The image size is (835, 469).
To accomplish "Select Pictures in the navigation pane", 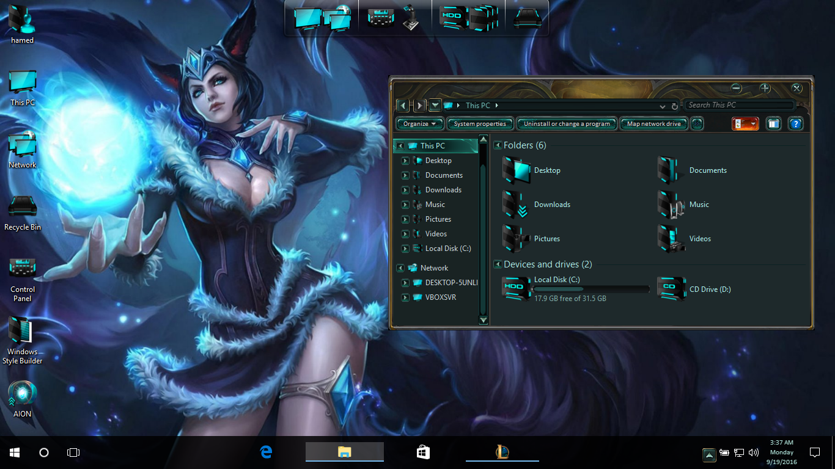I will click(x=438, y=219).
